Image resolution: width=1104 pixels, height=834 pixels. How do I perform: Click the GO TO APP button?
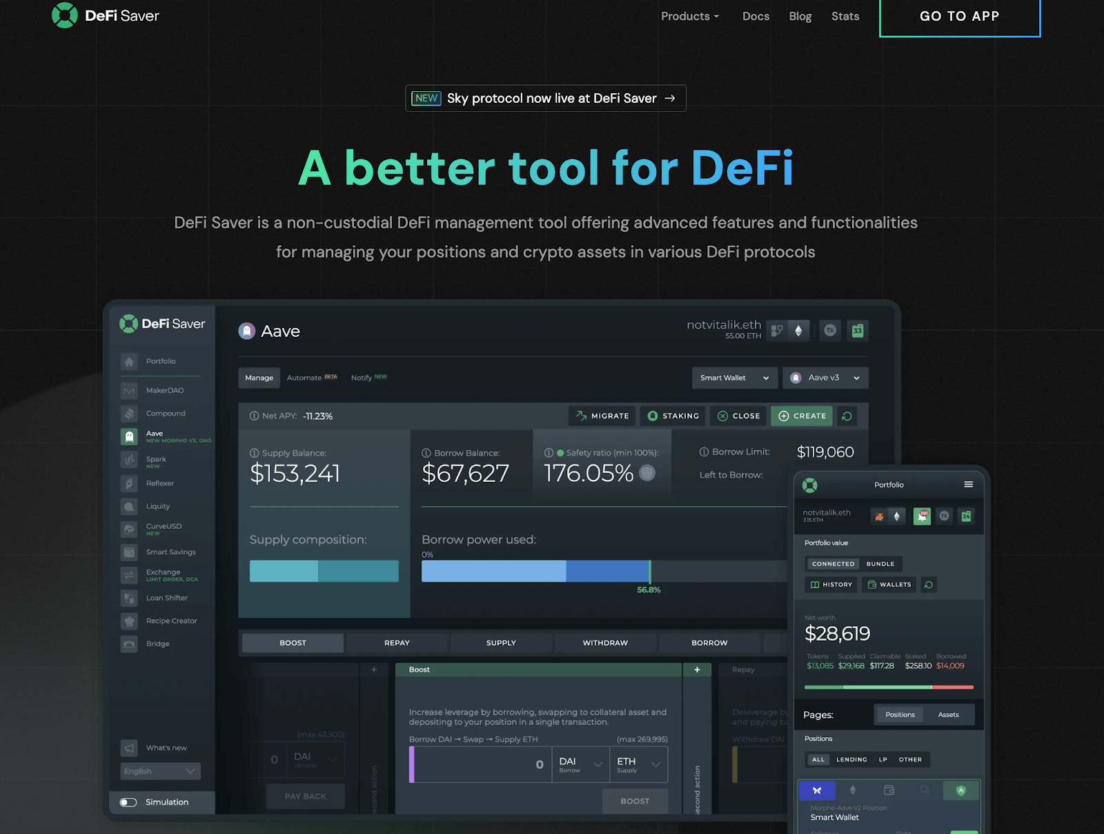coord(959,17)
